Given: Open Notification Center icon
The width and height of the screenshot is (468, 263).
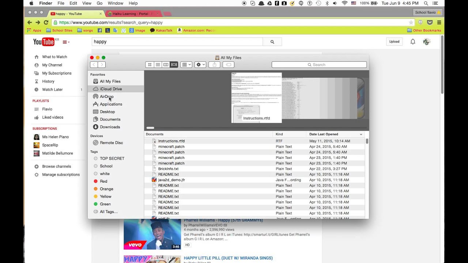Looking at the screenshot, I should click(435, 3).
